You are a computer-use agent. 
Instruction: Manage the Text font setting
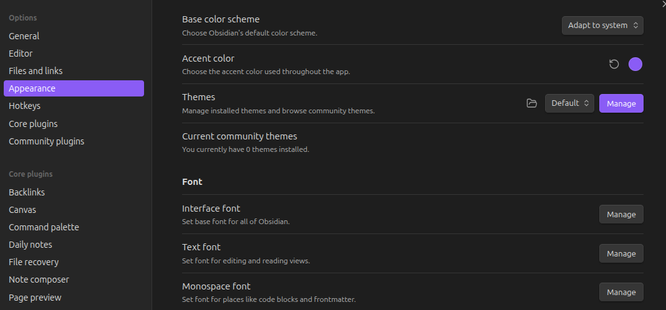(x=621, y=253)
